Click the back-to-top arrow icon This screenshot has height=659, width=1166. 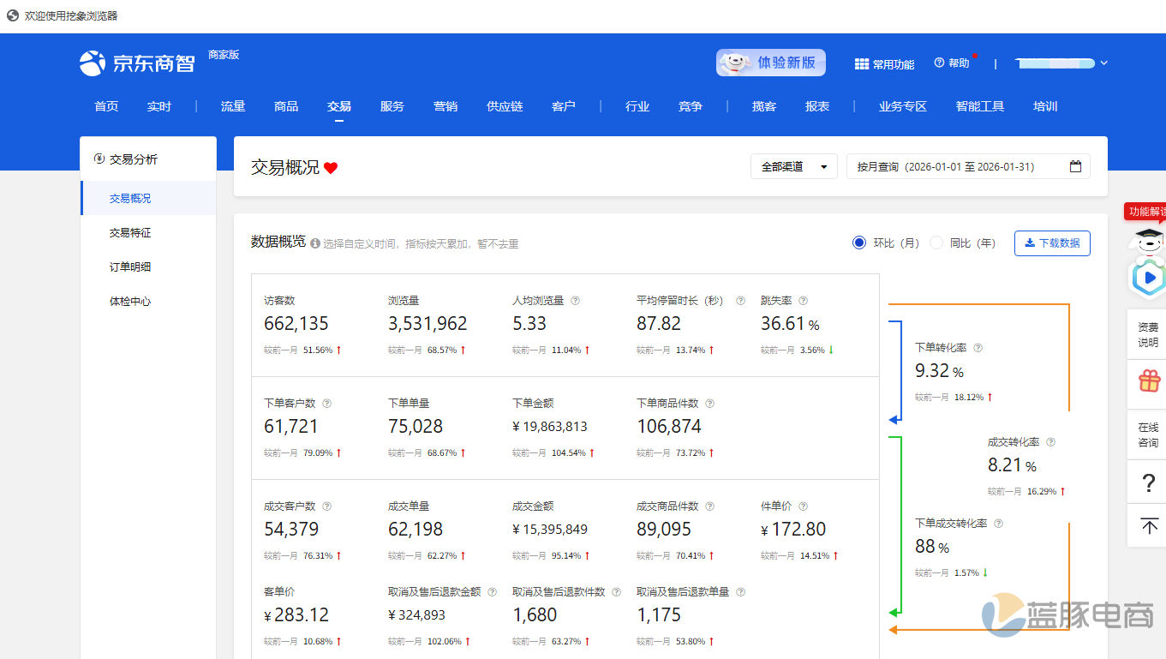[1149, 525]
